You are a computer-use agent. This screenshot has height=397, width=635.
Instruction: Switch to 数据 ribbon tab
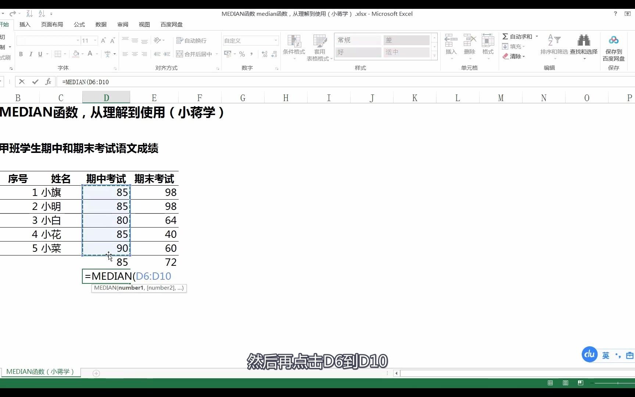coord(101,24)
